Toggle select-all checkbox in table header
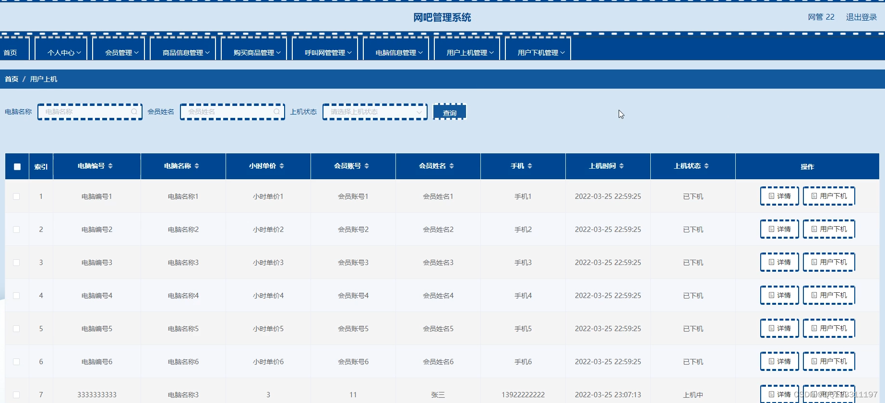885x403 pixels. [17, 167]
